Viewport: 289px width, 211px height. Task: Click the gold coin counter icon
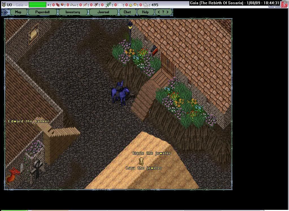click(135, 5)
